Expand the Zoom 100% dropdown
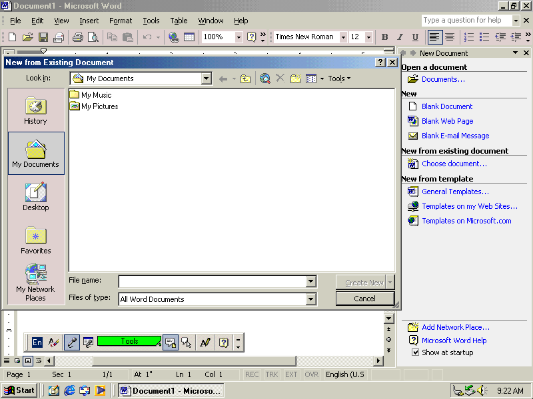 tap(239, 37)
